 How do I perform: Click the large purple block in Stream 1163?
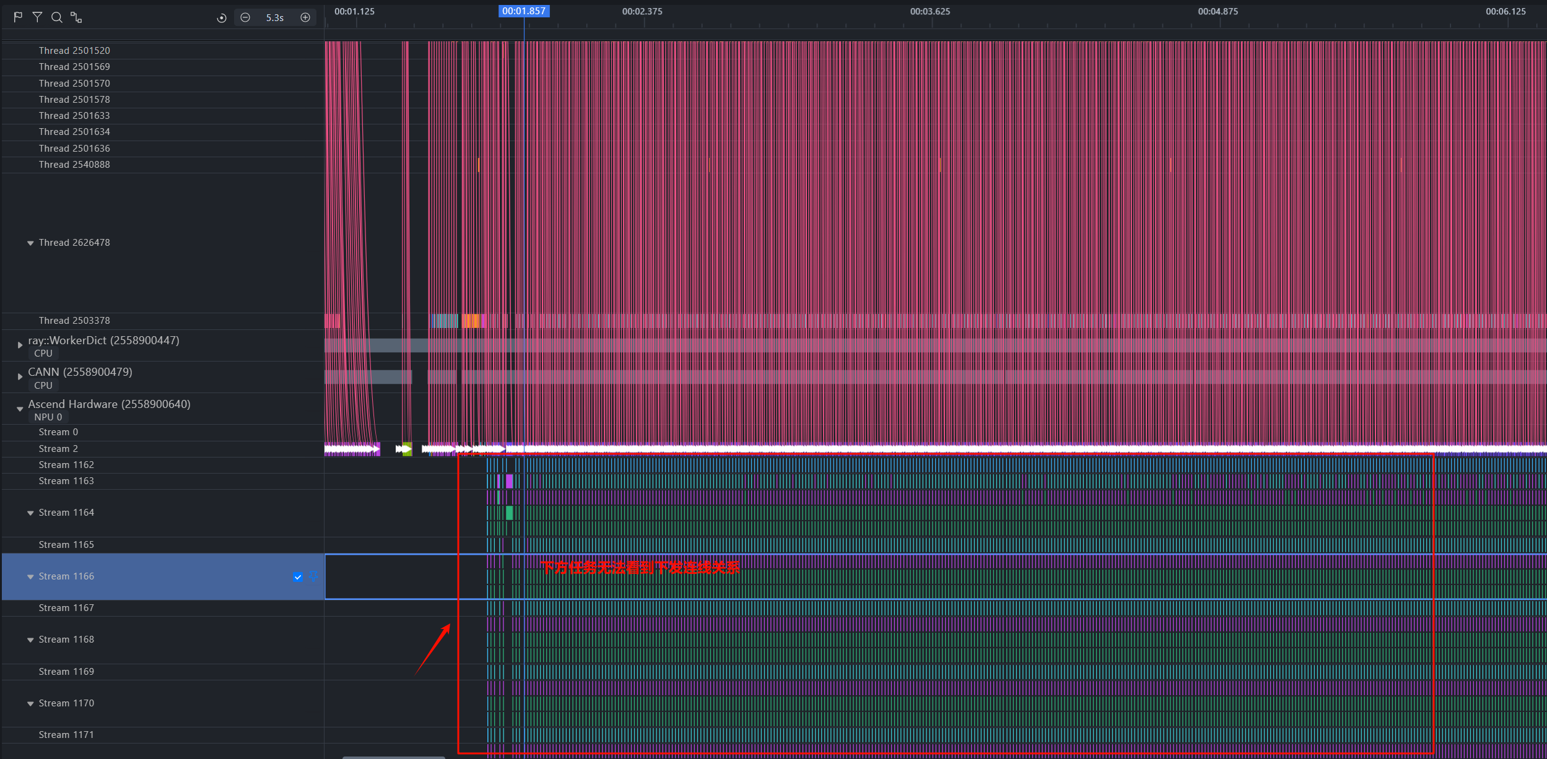(510, 481)
